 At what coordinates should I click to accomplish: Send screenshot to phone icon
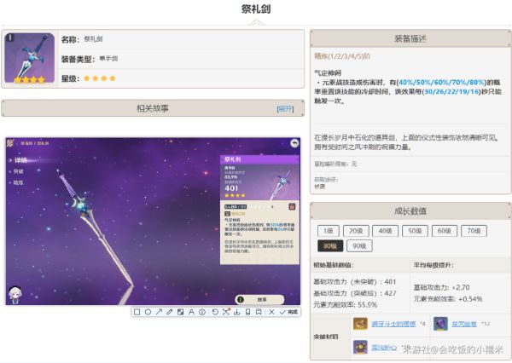click(x=247, y=312)
